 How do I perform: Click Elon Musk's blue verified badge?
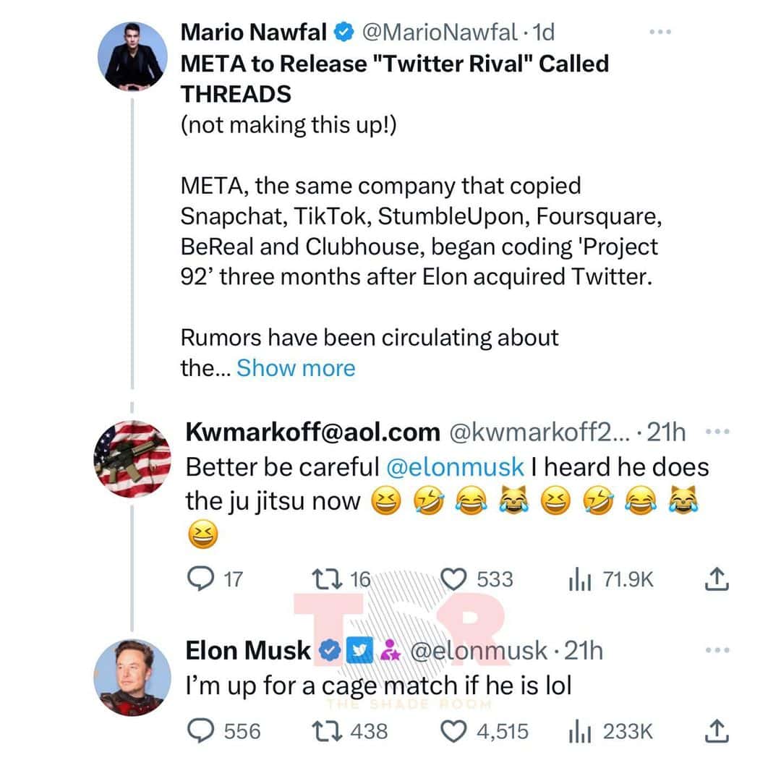[x=330, y=651]
